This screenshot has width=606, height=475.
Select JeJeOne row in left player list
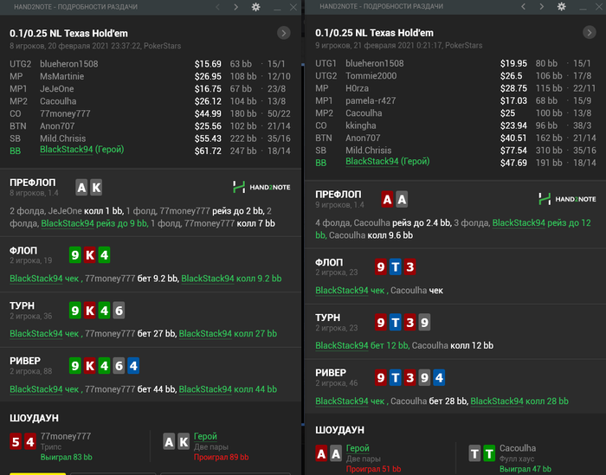150,89
